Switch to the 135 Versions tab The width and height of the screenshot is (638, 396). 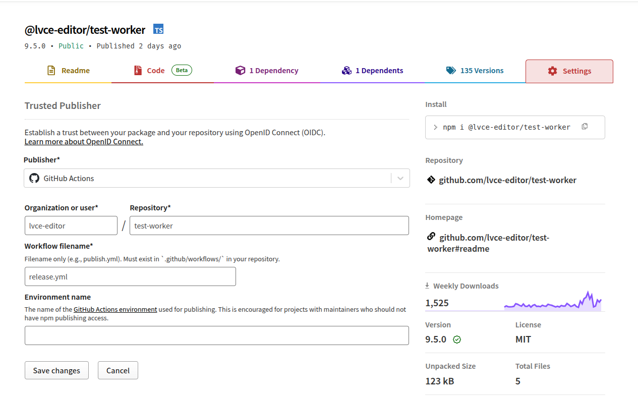tap(475, 70)
